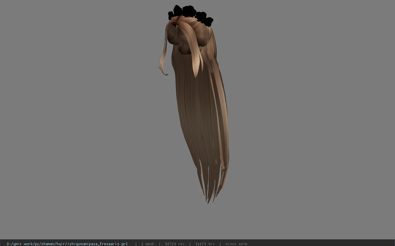The width and height of the screenshot is (395, 246).
Task: Click the '2 mesh' status entry
Action: (x=148, y=244)
